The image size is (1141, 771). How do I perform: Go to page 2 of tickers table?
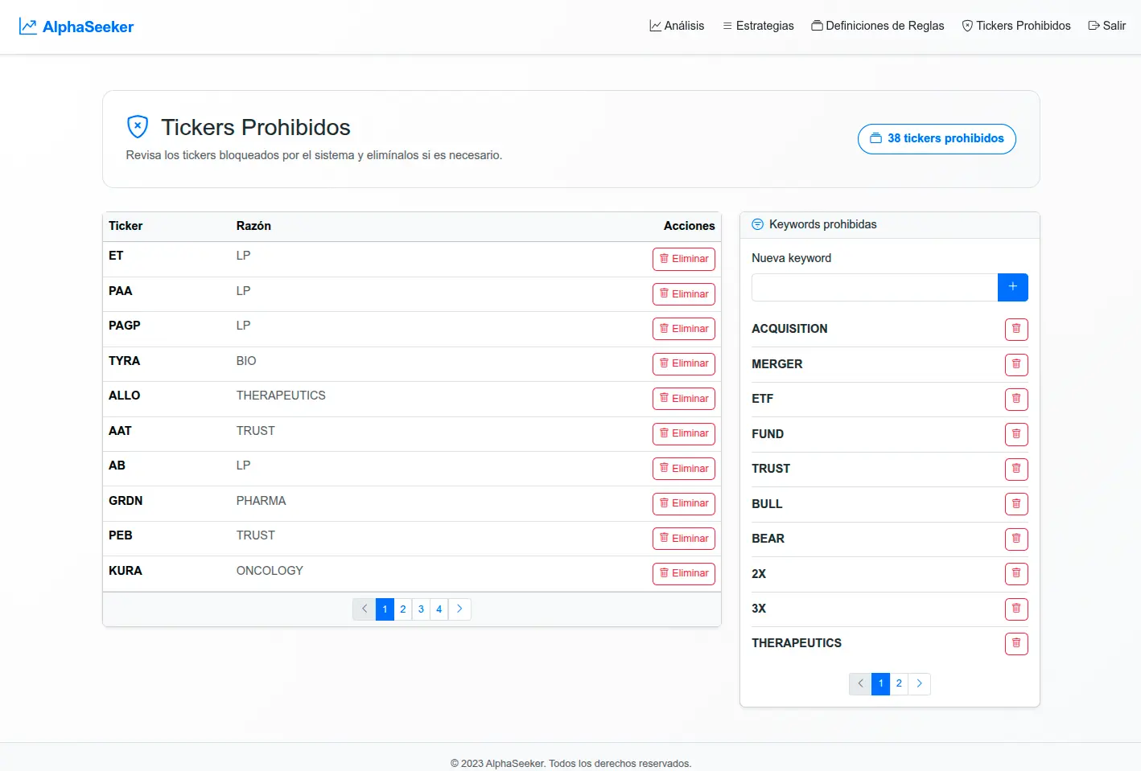click(x=403, y=609)
